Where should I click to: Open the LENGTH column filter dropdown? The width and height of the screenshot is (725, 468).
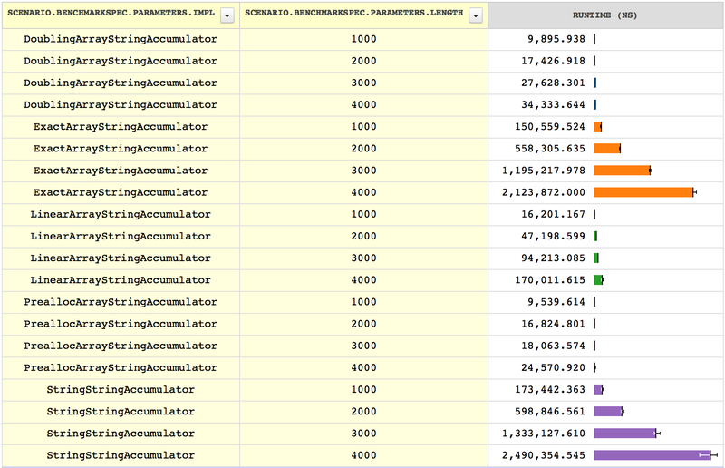coord(475,15)
